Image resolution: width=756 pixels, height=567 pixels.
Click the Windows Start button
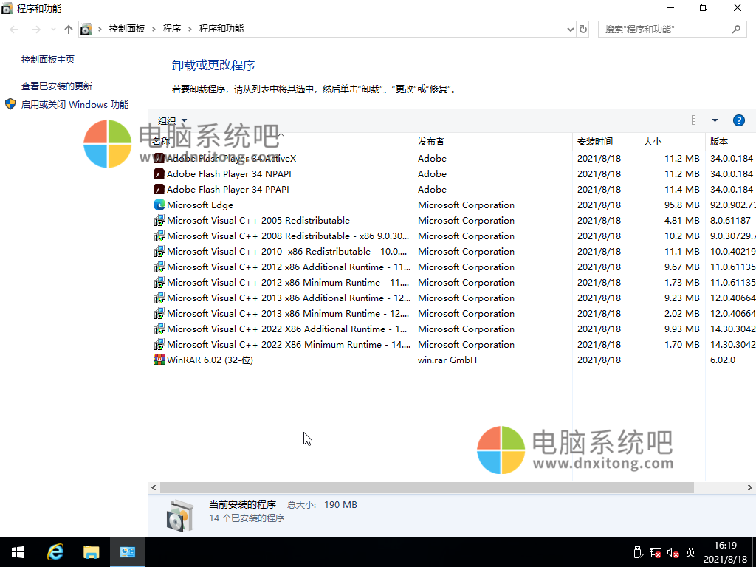coord(17,551)
